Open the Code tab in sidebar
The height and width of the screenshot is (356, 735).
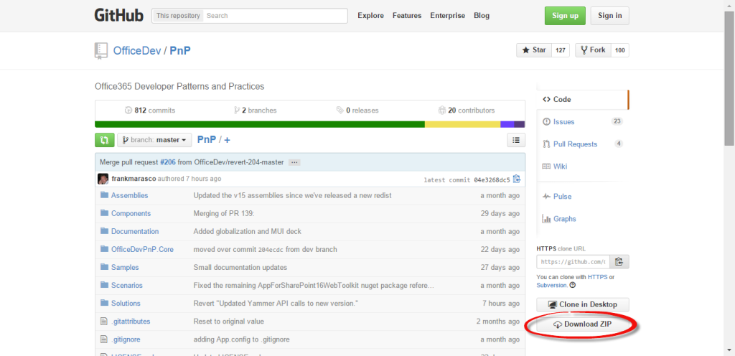pos(581,99)
